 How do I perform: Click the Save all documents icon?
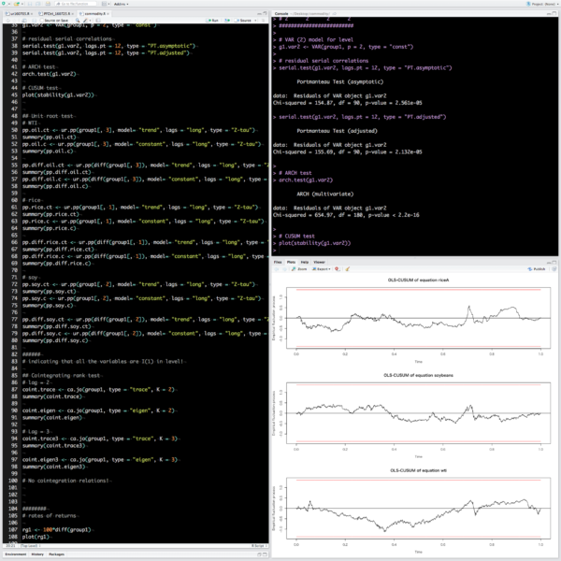(x=38, y=4)
